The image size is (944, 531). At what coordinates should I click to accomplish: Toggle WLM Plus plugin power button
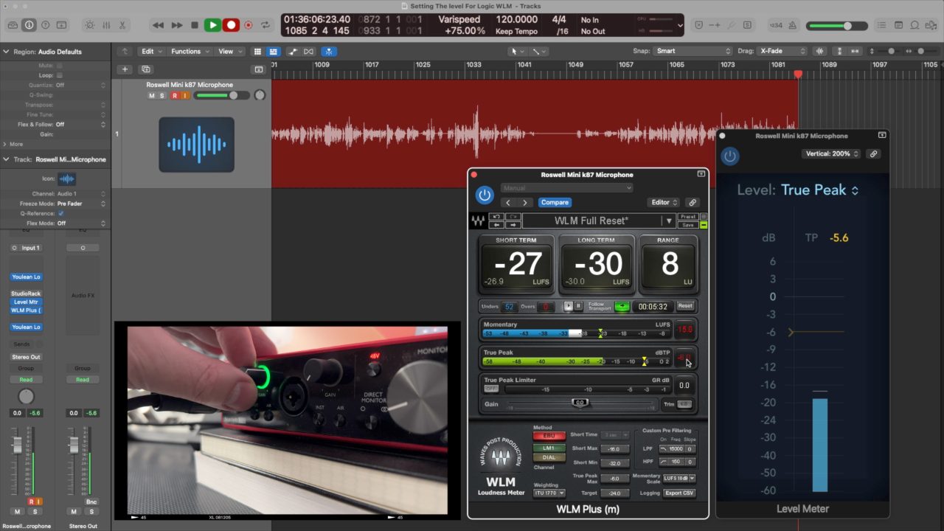click(x=485, y=195)
